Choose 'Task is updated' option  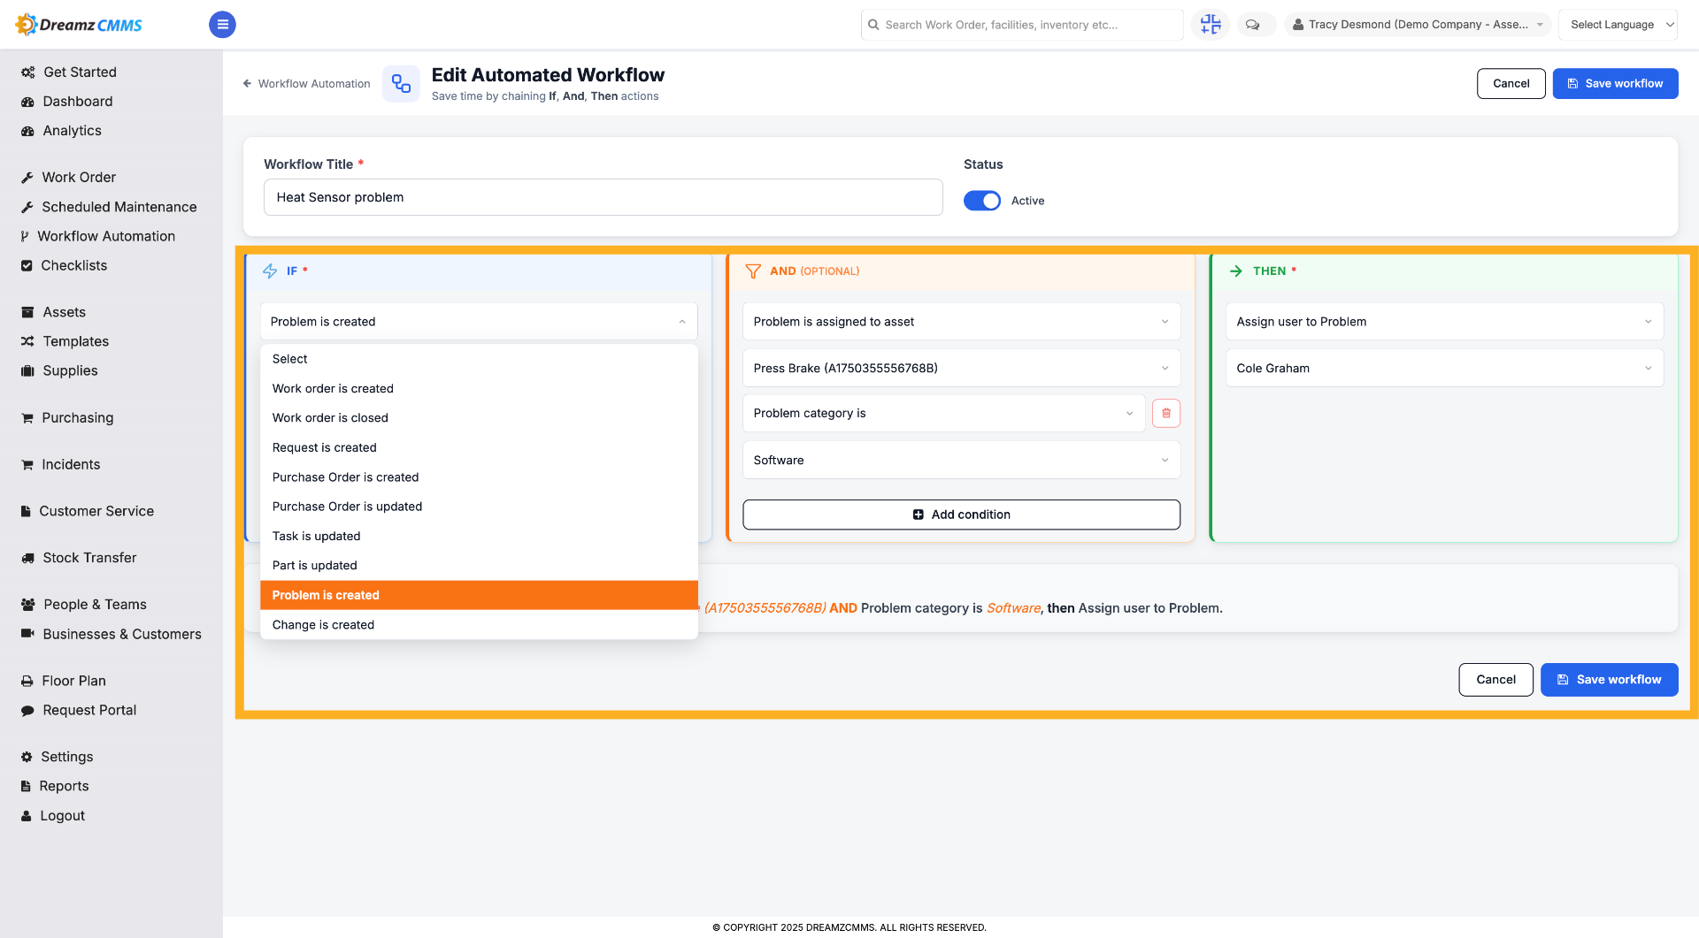point(479,537)
